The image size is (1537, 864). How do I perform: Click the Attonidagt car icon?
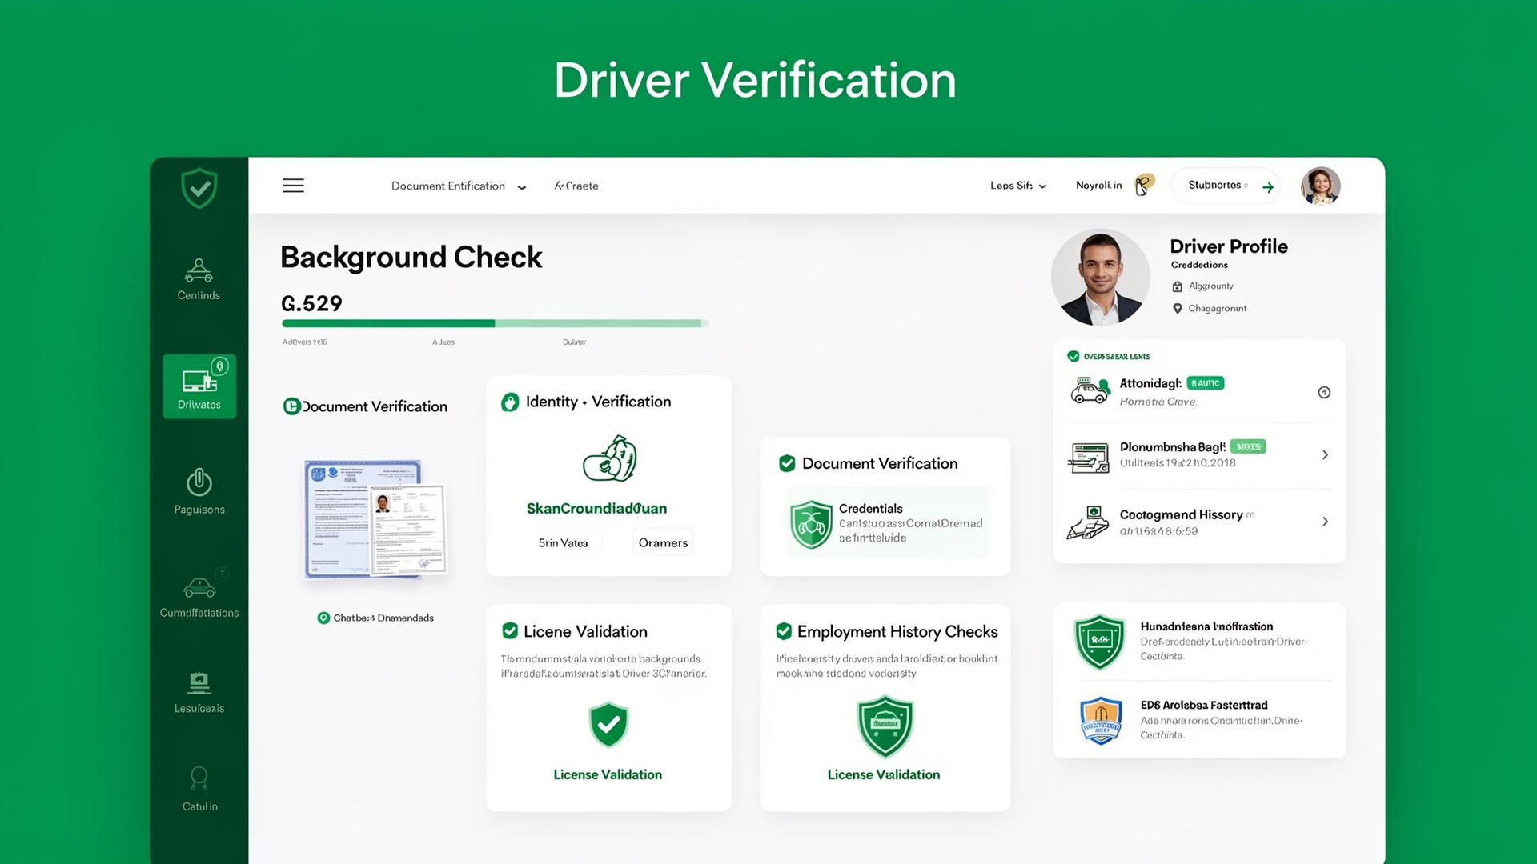1090,391
